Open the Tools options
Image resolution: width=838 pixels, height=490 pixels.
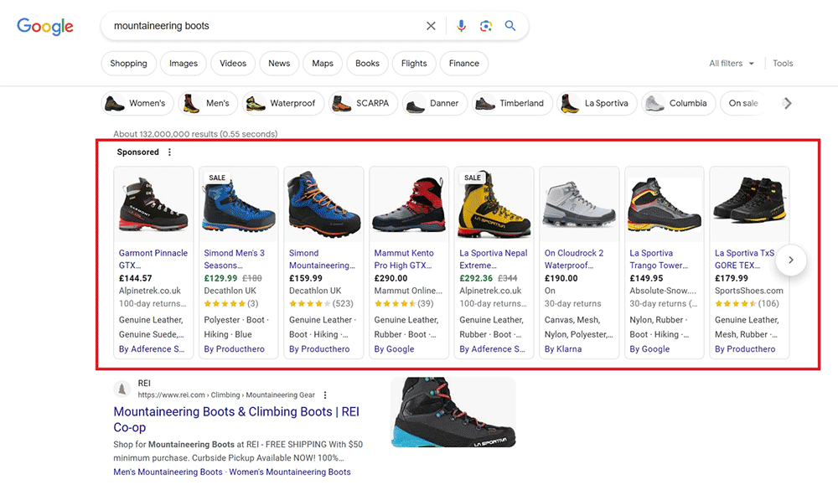pos(783,64)
